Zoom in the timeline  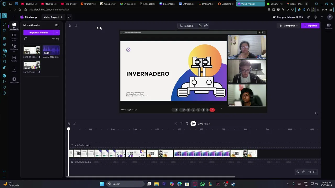coord(304,172)
